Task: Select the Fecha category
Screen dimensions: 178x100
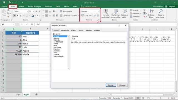Action: (x=56, y=44)
